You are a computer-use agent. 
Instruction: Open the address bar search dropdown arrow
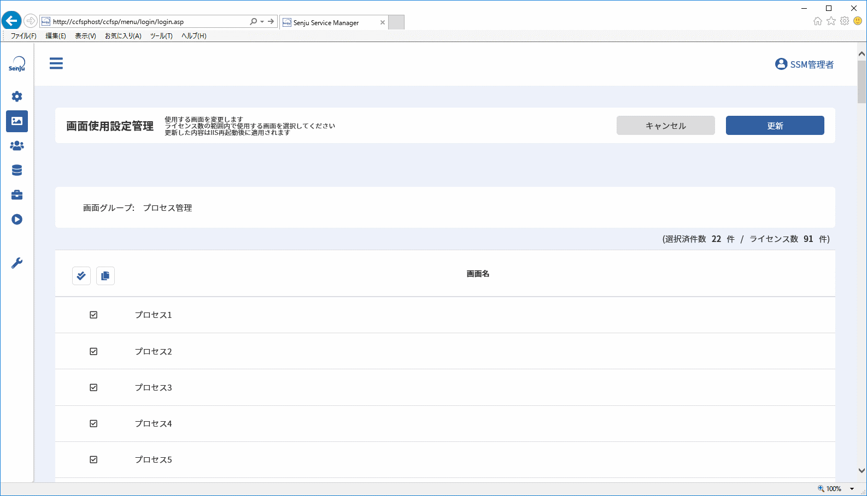(262, 22)
